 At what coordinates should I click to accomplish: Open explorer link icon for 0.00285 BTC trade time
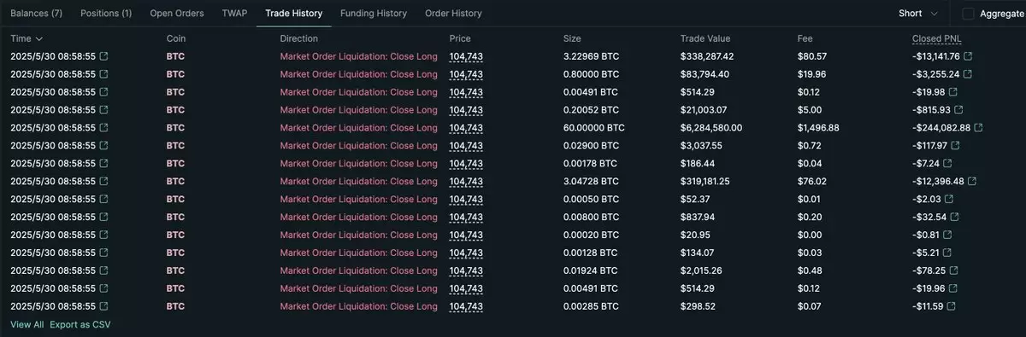coord(104,306)
